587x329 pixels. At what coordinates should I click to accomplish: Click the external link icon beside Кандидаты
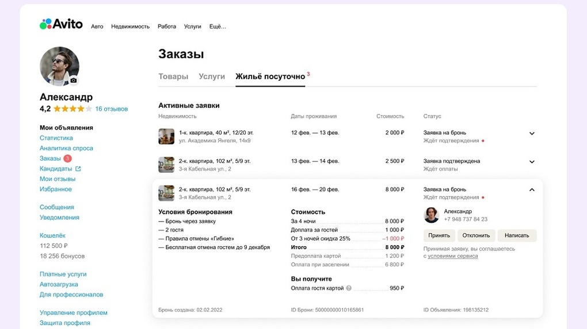(x=78, y=169)
